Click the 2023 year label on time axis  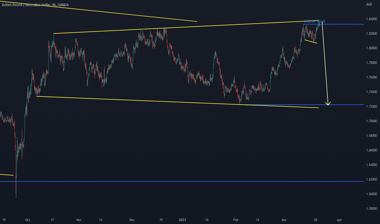click(182, 220)
